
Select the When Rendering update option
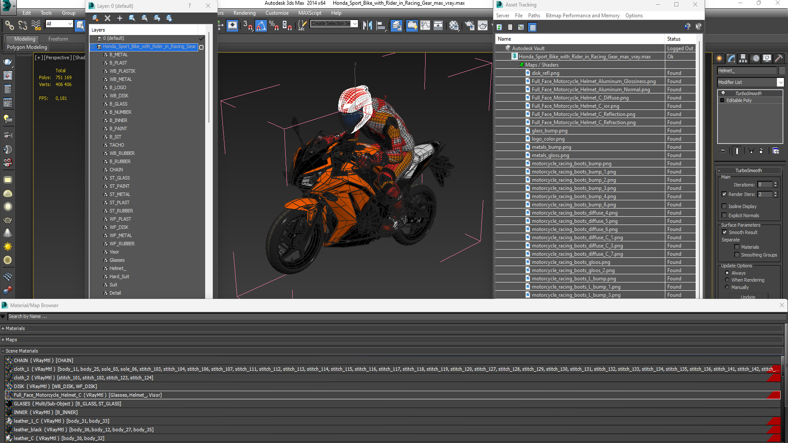(727, 280)
